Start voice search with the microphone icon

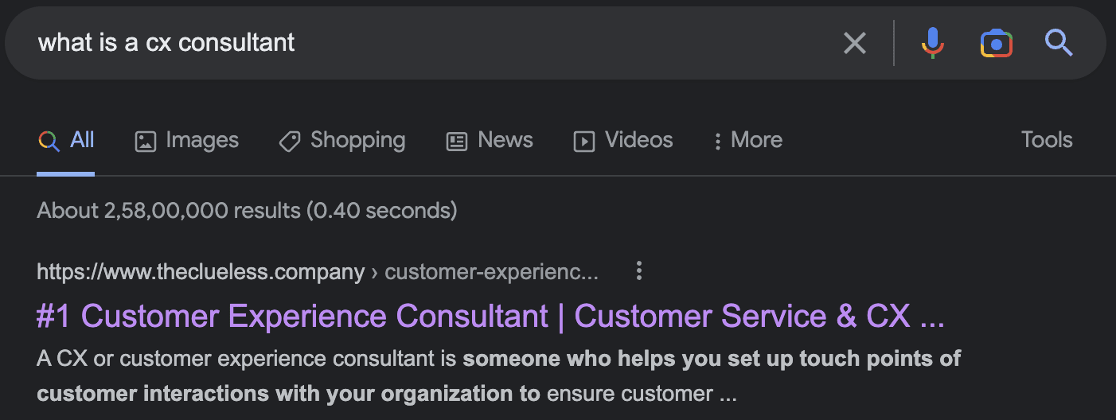coord(933,43)
